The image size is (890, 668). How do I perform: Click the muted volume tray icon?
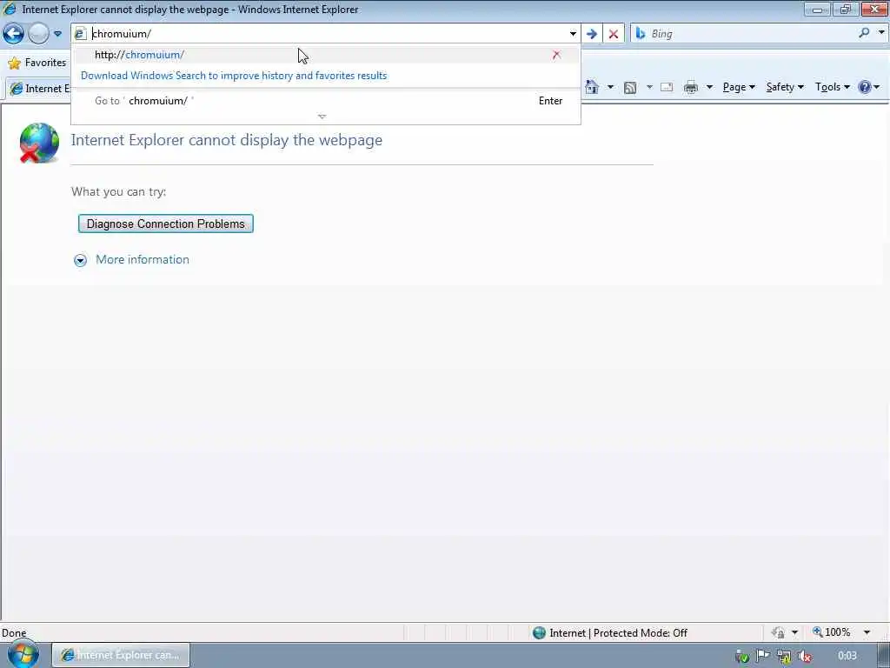point(804,657)
